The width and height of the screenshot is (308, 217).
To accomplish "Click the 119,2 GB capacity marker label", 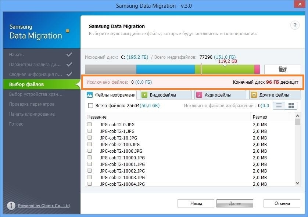I will [x=228, y=61].
